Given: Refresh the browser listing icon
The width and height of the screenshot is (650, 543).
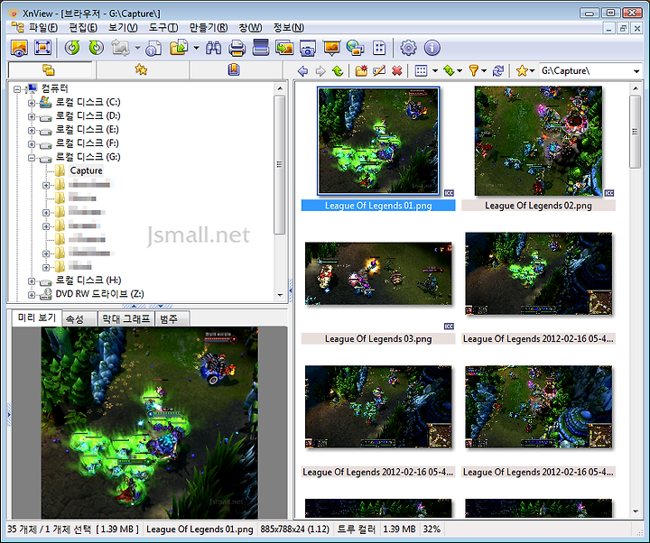Looking at the screenshot, I should coord(498,71).
